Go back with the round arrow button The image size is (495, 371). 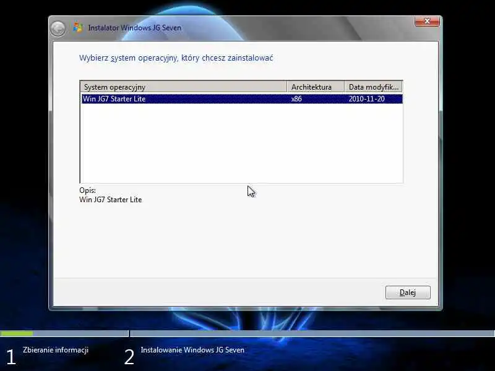point(58,28)
